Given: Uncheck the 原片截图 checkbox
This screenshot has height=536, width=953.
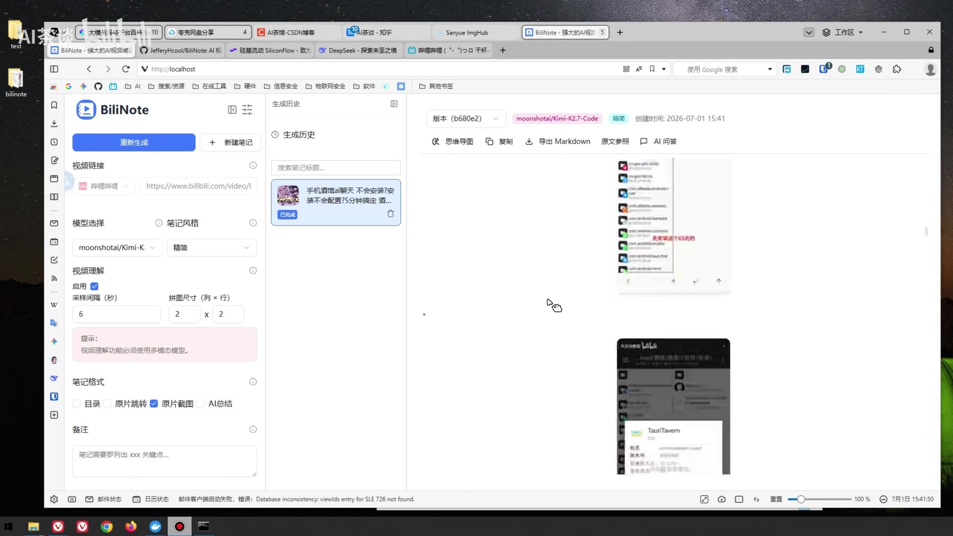Looking at the screenshot, I should (x=154, y=403).
